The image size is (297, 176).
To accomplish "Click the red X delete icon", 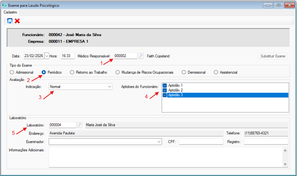I will (17, 21).
